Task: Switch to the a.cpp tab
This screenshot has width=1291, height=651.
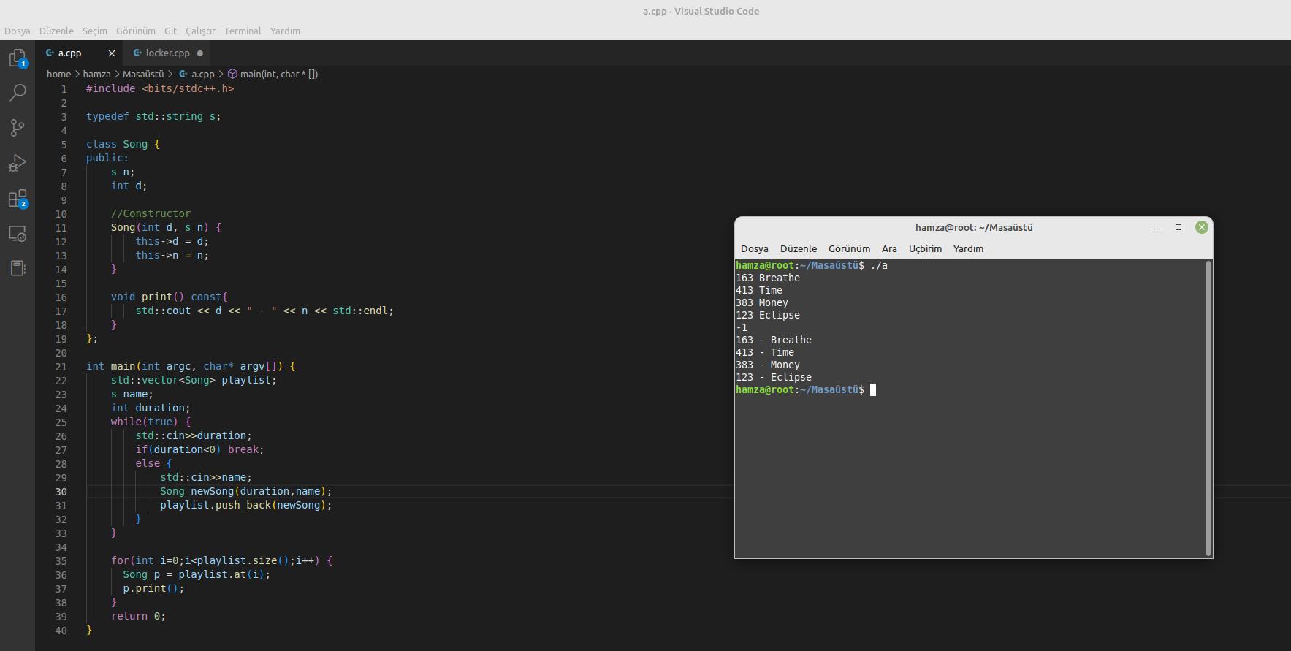Action: click(70, 53)
